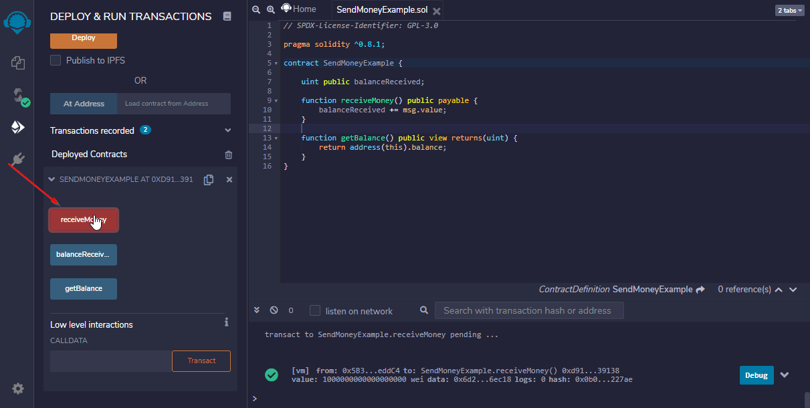
Task: Focus Load contract from Address field
Action: [x=174, y=104]
